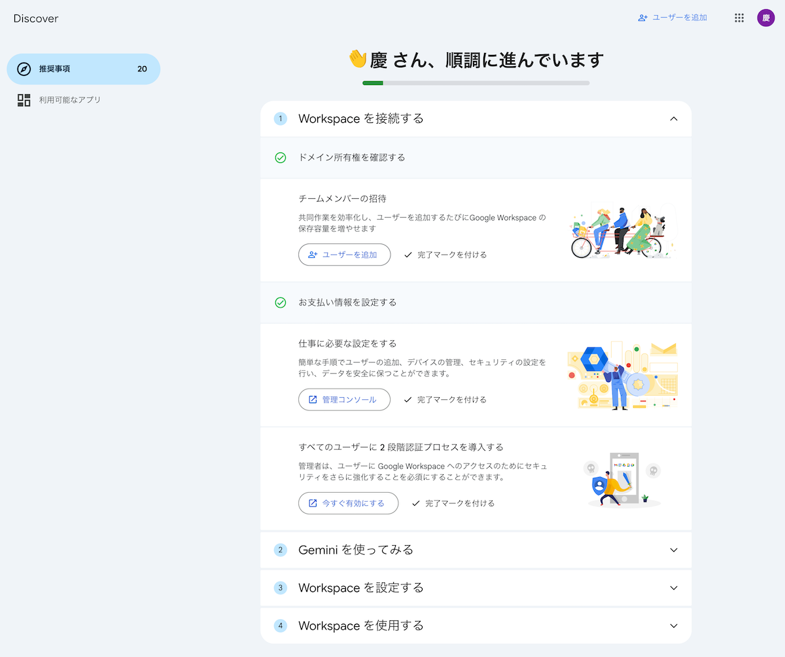Screen dimensions: 785x657
Task: Click the green check beside お支払い情報を設定する
Action: [x=281, y=302]
